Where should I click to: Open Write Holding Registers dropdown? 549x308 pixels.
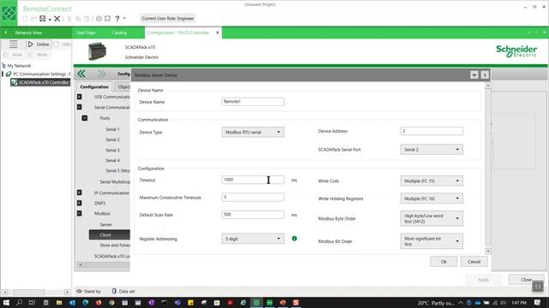[x=431, y=198]
